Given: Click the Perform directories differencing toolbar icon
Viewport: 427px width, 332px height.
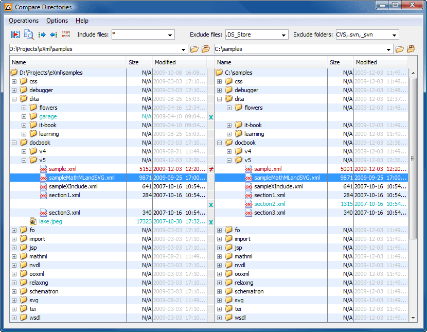Looking at the screenshot, I should pos(15,34).
